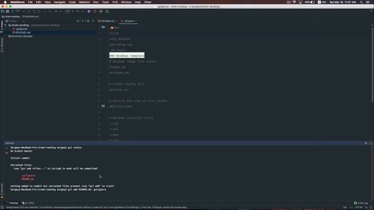Open the Window menu
374x210 pixels.
tap(126, 2)
